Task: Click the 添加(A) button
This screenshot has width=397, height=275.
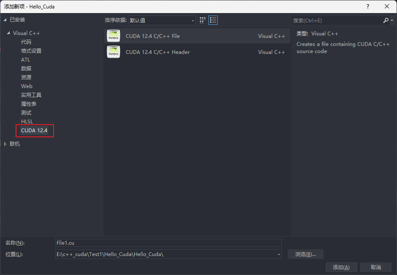Action: pos(341,267)
